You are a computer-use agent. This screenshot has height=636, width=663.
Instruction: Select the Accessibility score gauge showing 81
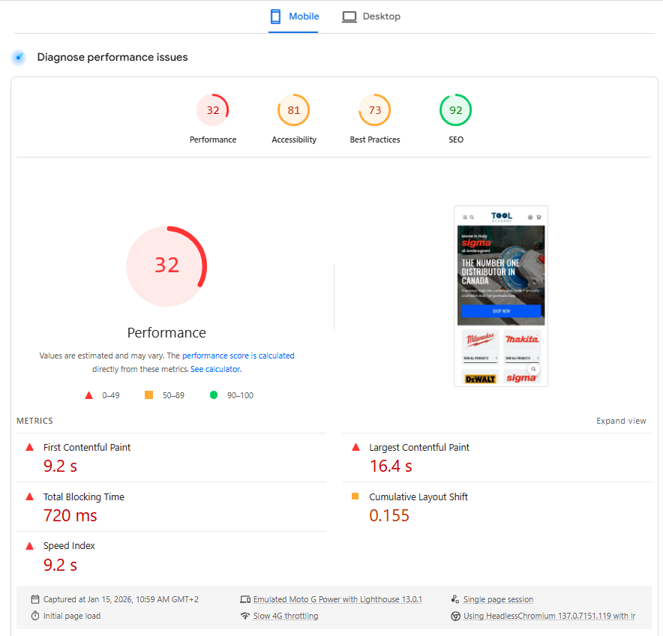click(x=294, y=110)
